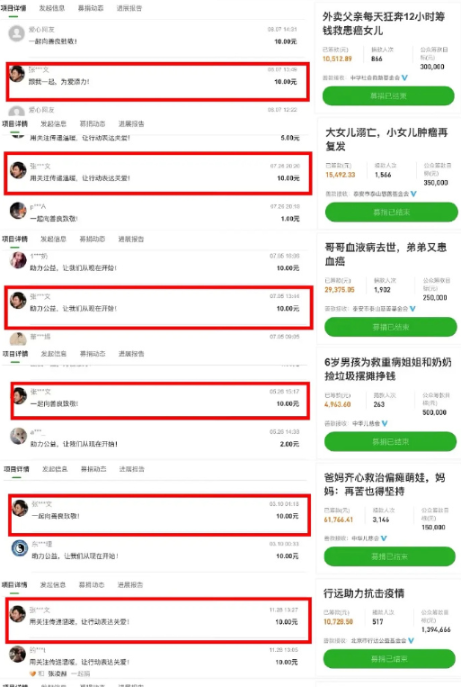
Task: Click the gray default avatar dated 08.07 14:31
Action: 16,33
